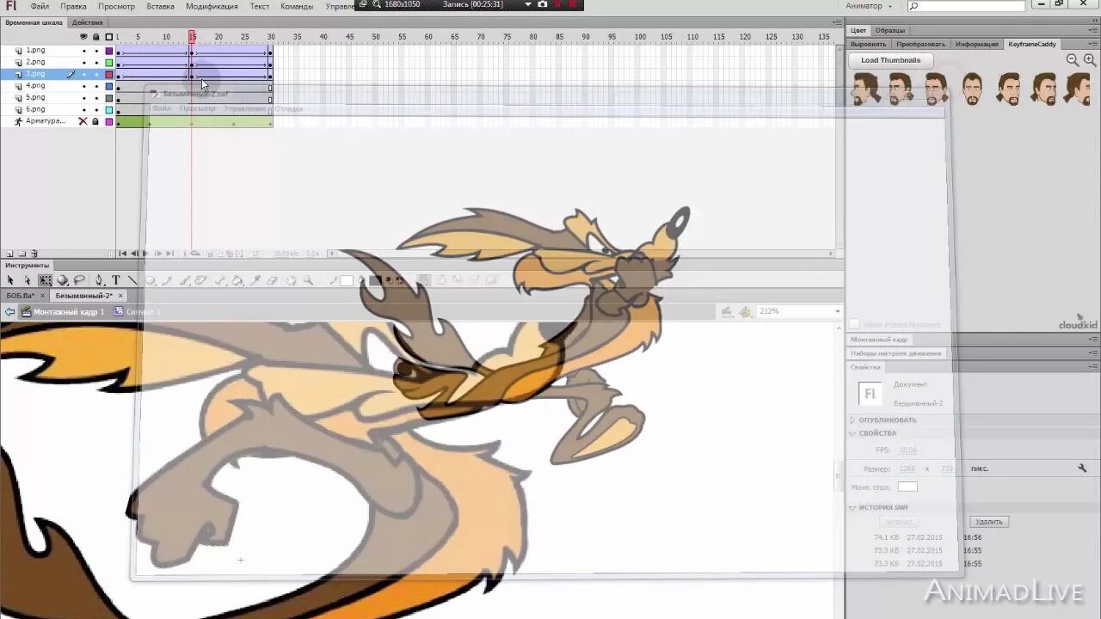The height and width of the screenshot is (619, 1101).
Task: Switch to the БОБ.fla document tab
Action: [x=20, y=296]
